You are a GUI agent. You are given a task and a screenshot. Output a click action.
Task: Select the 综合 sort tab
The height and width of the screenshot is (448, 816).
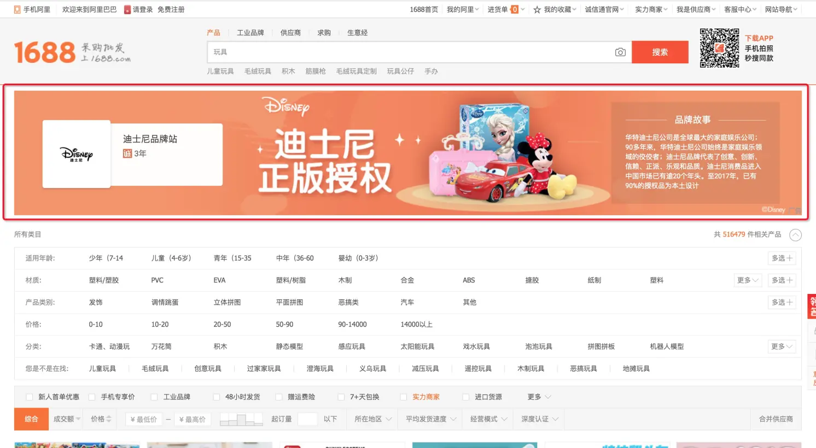pos(31,419)
